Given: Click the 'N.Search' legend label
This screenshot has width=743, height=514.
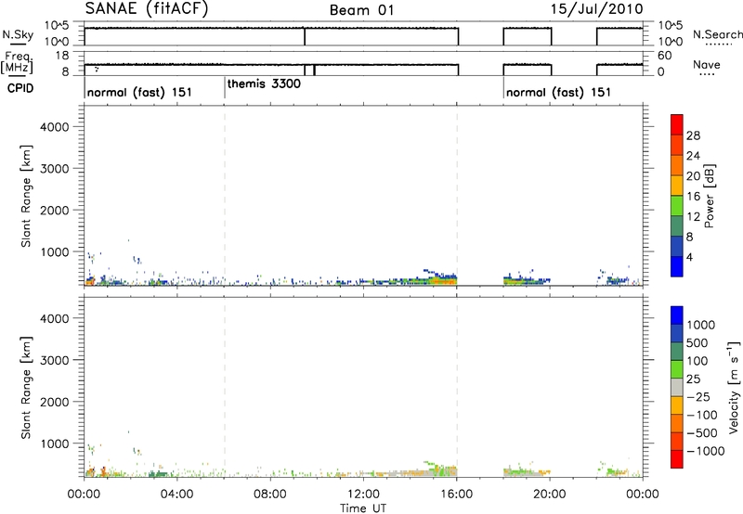Looking at the screenshot, I should (717, 34).
